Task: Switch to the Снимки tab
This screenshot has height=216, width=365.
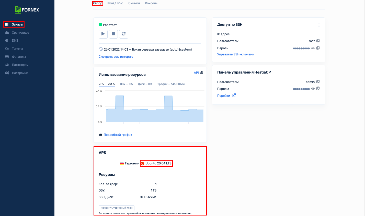Action: (x=134, y=3)
